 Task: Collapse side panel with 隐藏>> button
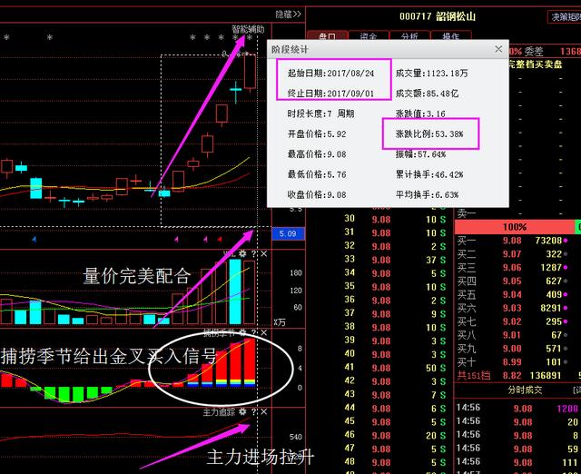pyautogui.click(x=287, y=14)
